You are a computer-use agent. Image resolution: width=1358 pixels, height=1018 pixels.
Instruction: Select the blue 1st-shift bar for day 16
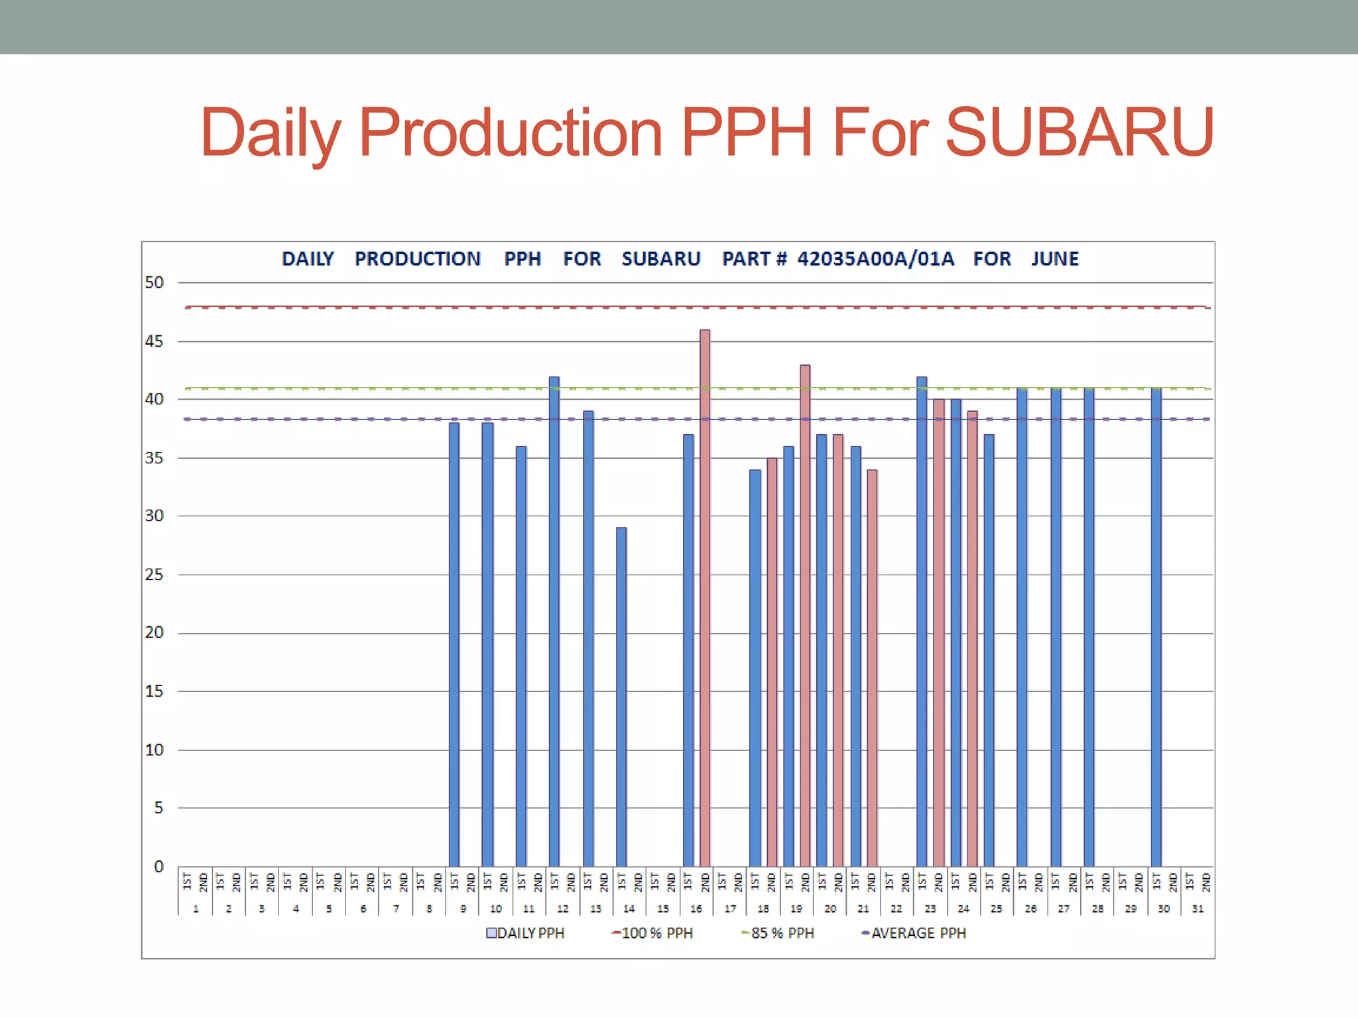point(688,650)
